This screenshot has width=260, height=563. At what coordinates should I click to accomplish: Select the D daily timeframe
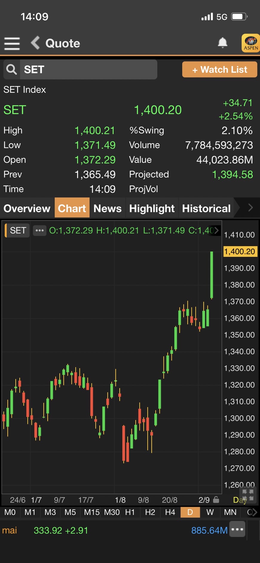(x=190, y=512)
